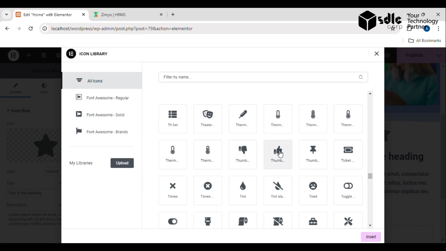Image resolution: width=446 pixels, height=251 pixels.
Task: Click the Insert button
Action: point(371,237)
